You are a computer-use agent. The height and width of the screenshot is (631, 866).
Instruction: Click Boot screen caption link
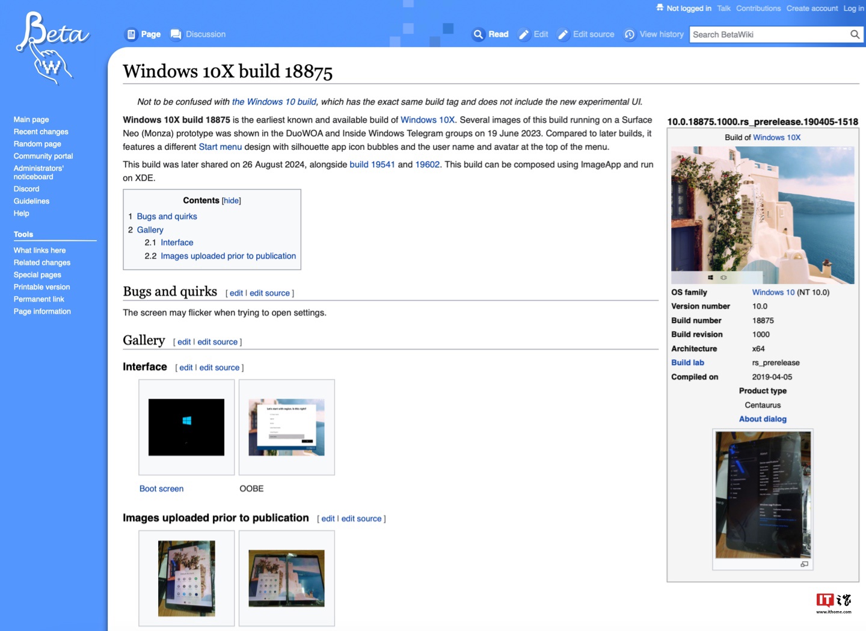161,488
